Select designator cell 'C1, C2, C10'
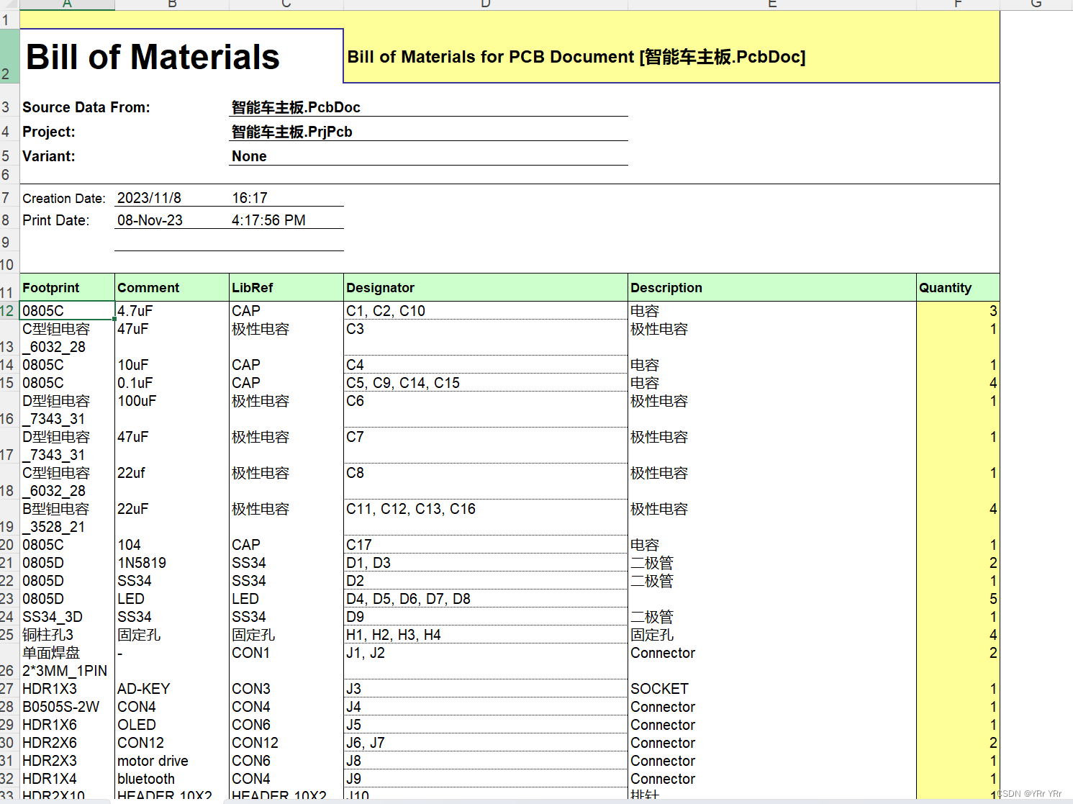The width and height of the screenshot is (1073, 804). (x=486, y=311)
